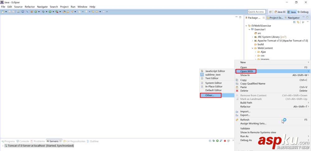Open the New wizard dropdown arrow
The height and width of the screenshot is (151, 311).
pos(6,12)
